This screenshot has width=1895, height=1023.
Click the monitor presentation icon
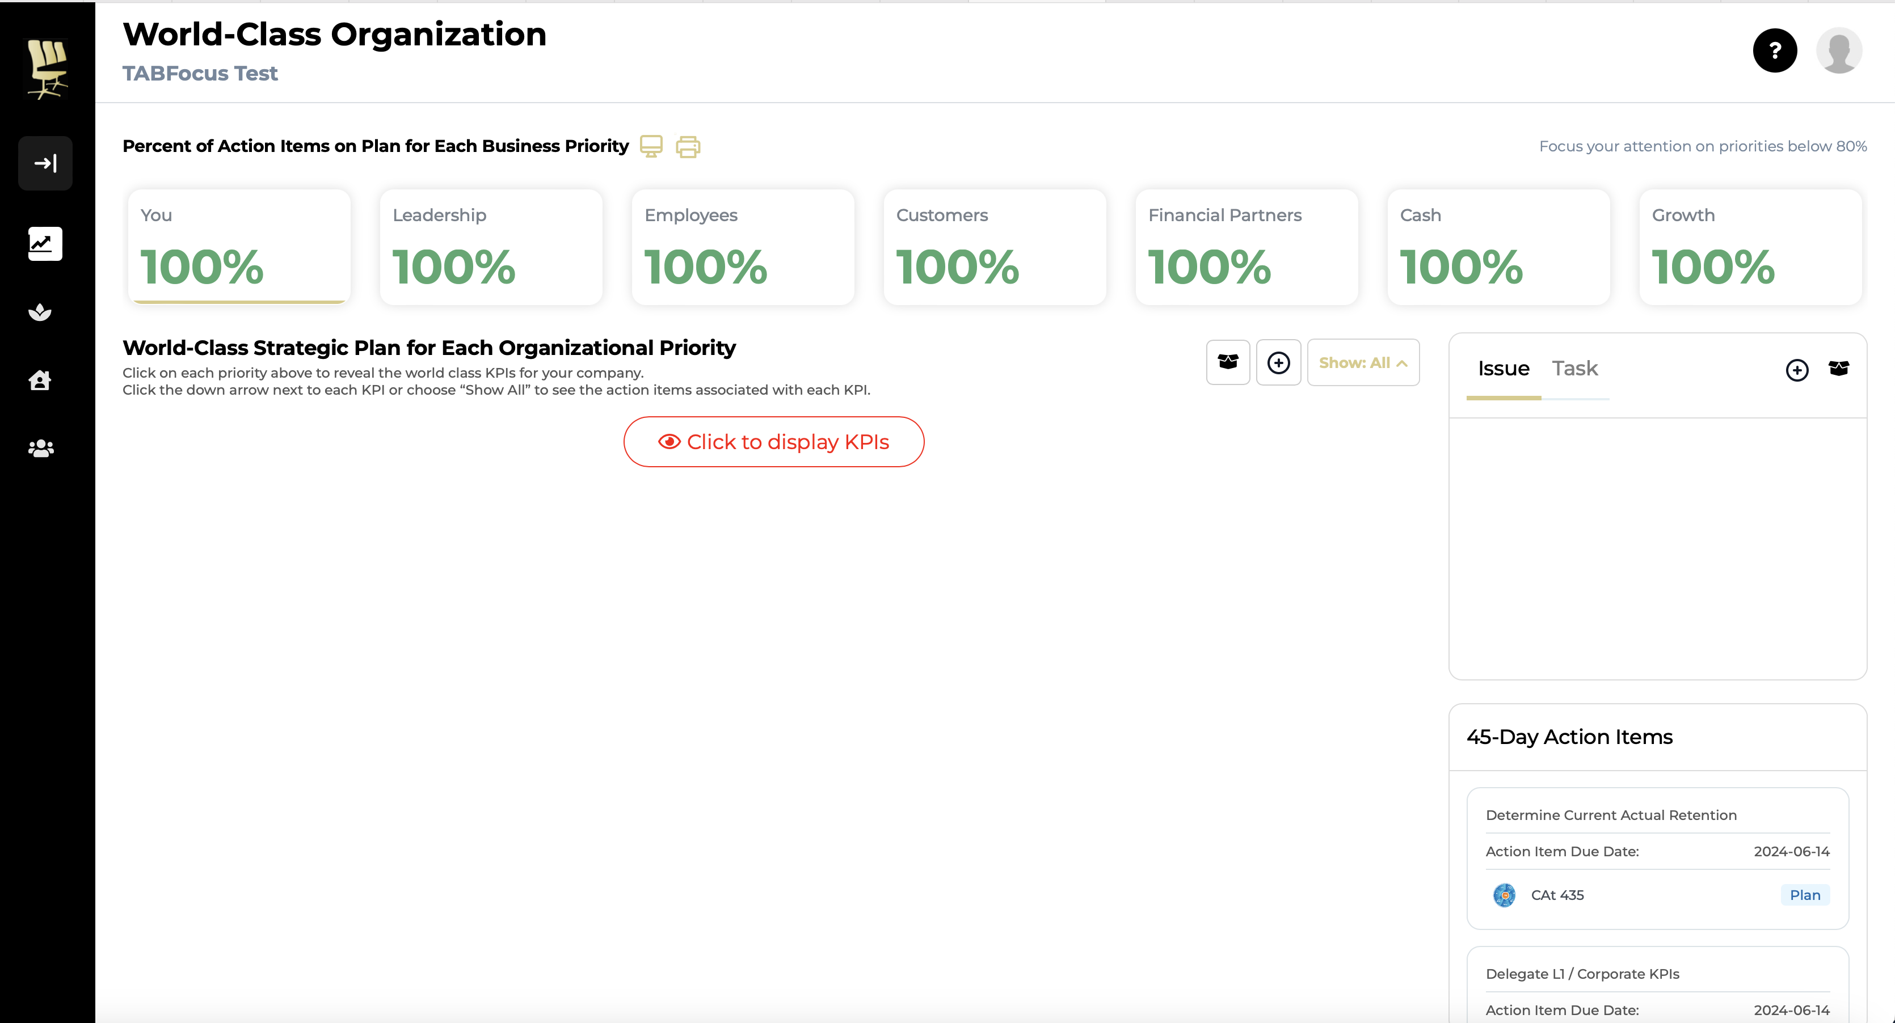[x=651, y=146]
